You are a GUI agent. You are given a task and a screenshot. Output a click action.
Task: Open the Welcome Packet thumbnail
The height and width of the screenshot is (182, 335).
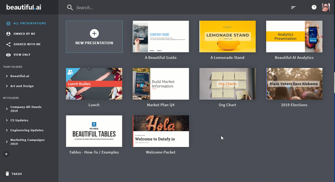pyautogui.click(x=161, y=131)
